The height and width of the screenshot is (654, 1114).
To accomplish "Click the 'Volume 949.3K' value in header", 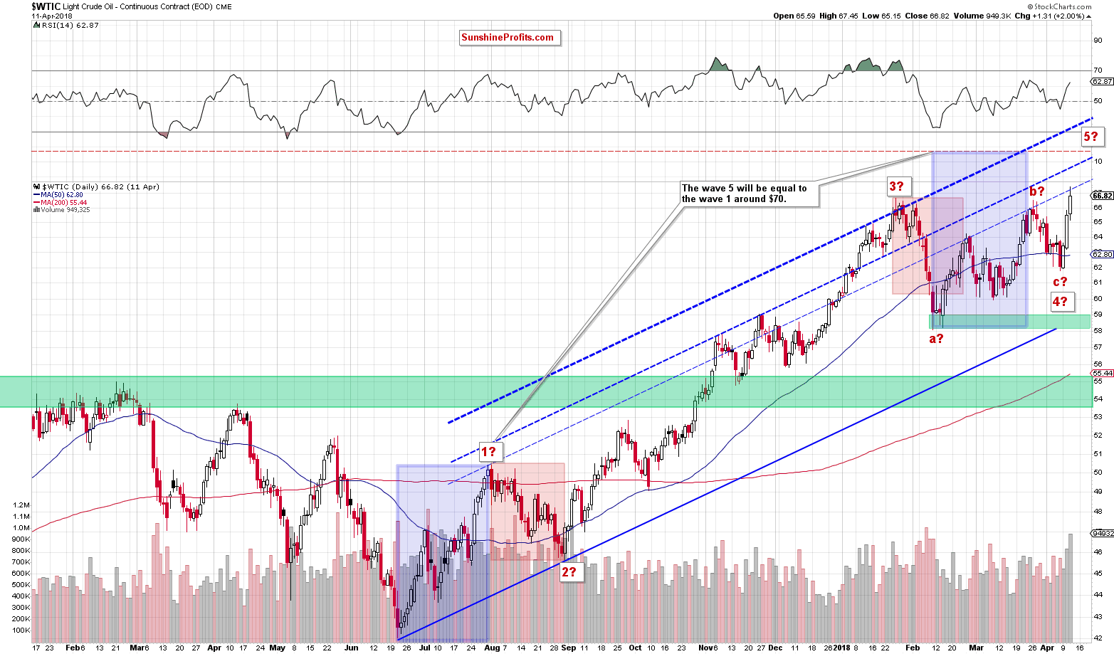I will pos(982,16).
